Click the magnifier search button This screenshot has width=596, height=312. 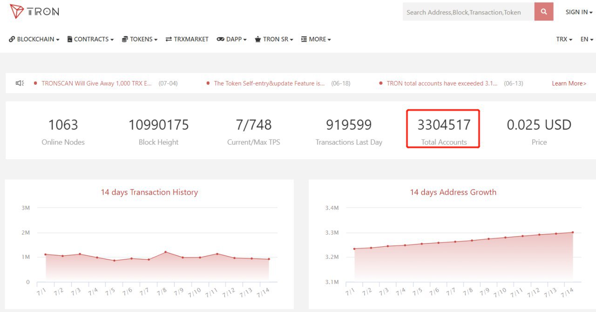(544, 12)
